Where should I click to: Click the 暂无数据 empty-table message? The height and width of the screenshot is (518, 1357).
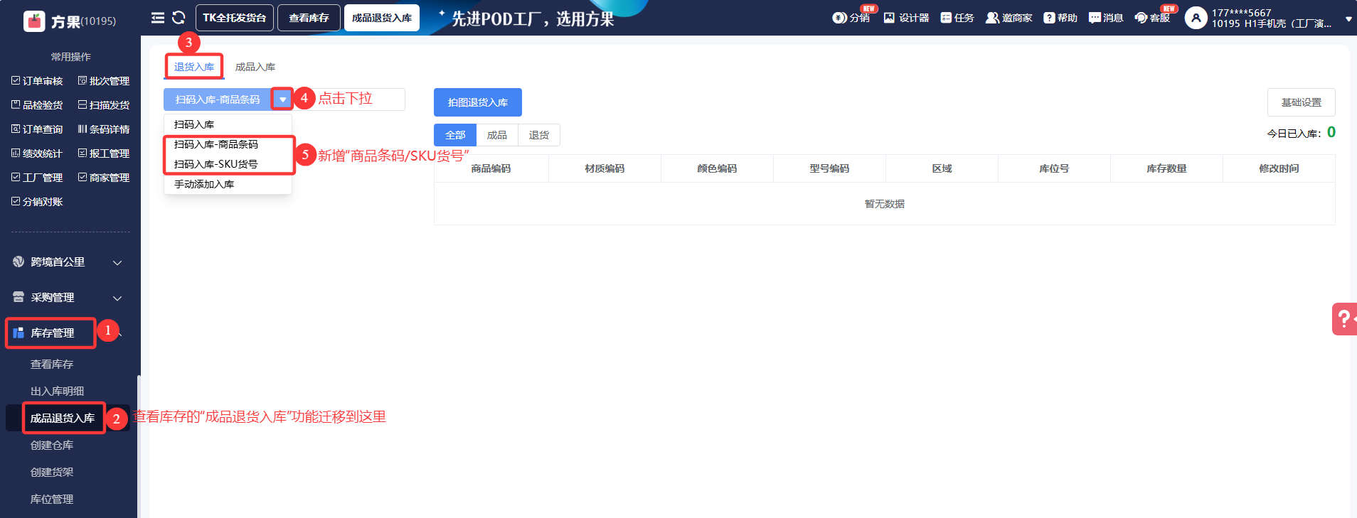pyautogui.click(x=885, y=204)
